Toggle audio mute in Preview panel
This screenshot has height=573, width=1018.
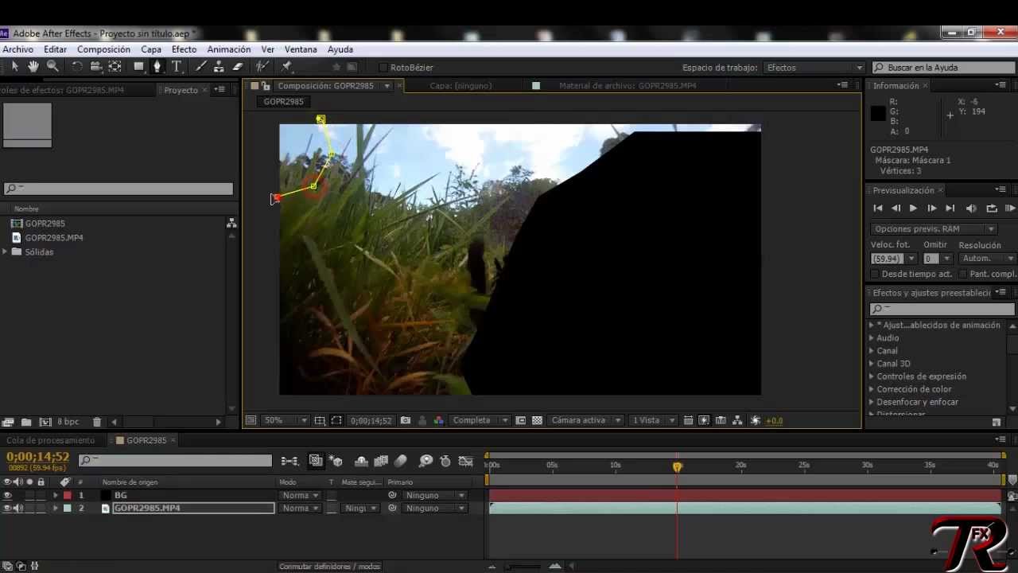(971, 209)
